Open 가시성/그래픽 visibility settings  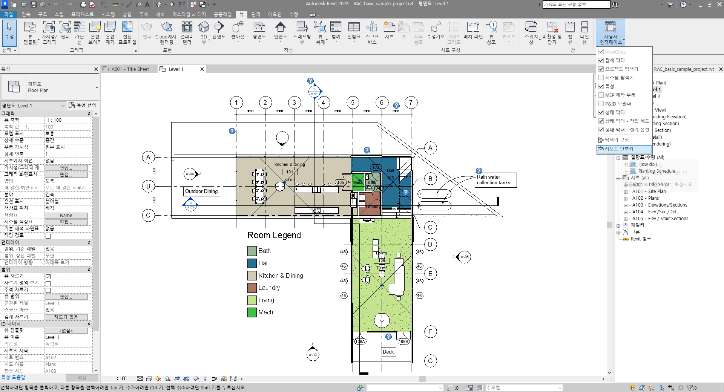(x=49, y=32)
